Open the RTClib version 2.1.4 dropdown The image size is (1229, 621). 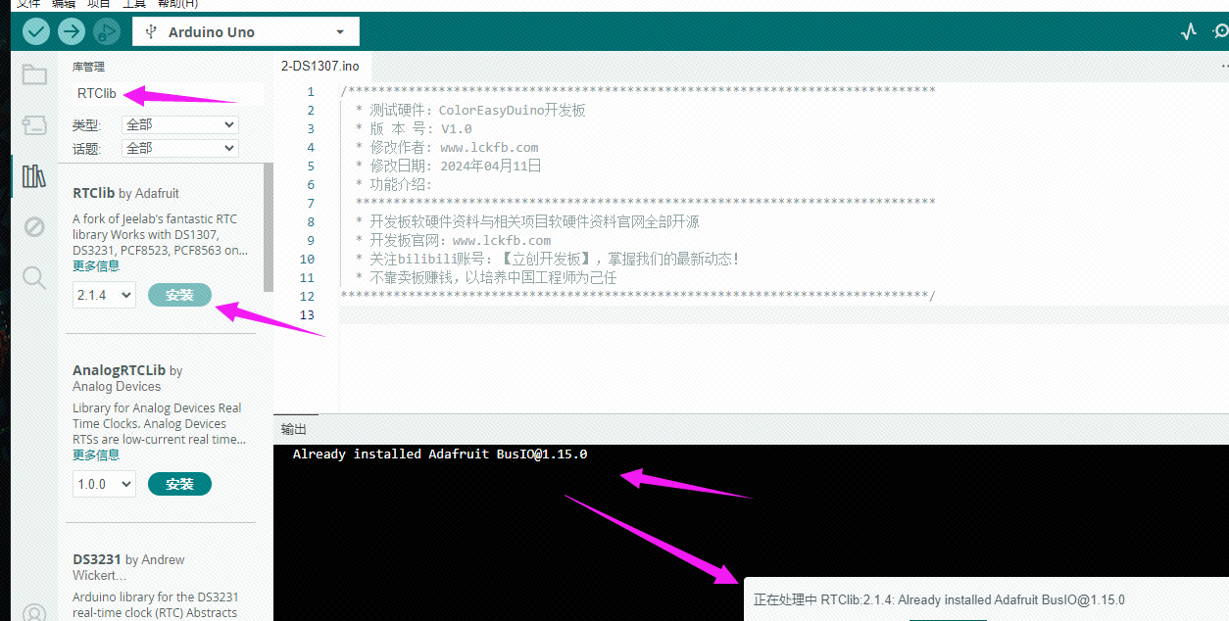pyautogui.click(x=104, y=295)
